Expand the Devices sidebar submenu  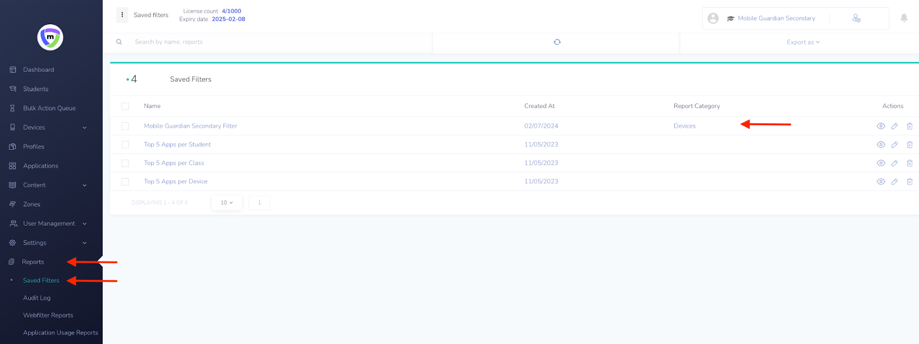[84, 127]
